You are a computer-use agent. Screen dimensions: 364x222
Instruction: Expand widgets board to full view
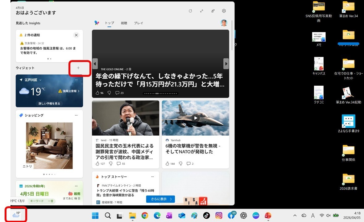[x=201, y=11]
